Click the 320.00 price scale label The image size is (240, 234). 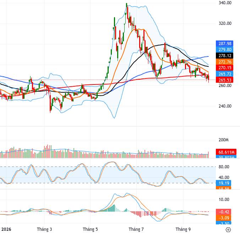[x=225, y=23]
